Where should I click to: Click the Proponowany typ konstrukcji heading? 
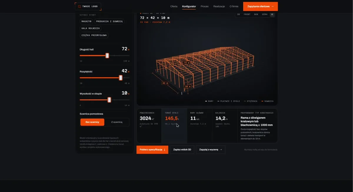[x=257, y=113]
